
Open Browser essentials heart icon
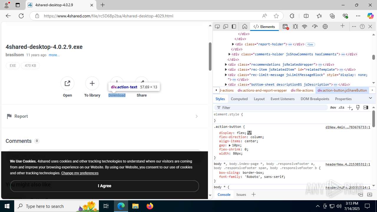[345, 16]
